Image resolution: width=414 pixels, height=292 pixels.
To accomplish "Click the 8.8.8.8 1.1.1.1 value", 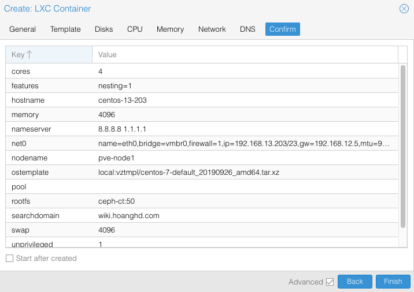I will pyautogui.click(x=122, y=129).
